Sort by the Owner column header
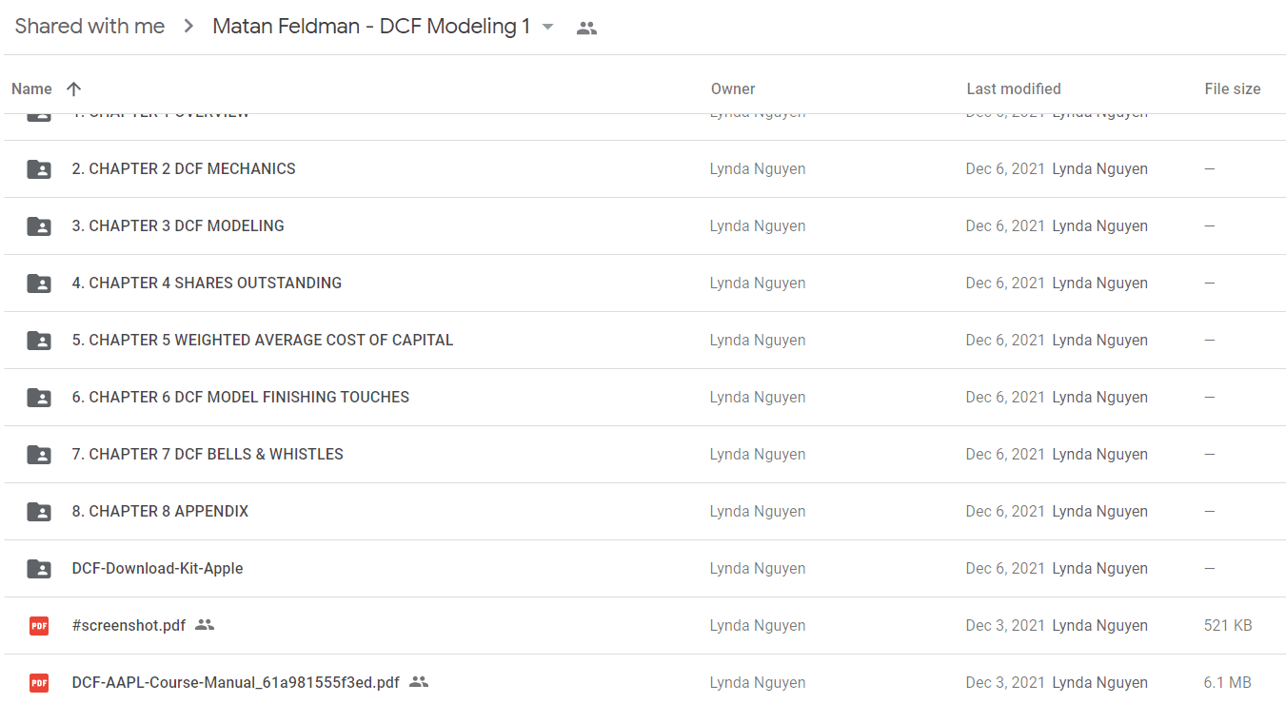This screenshot has height=704, width=1286. (733, 88)
